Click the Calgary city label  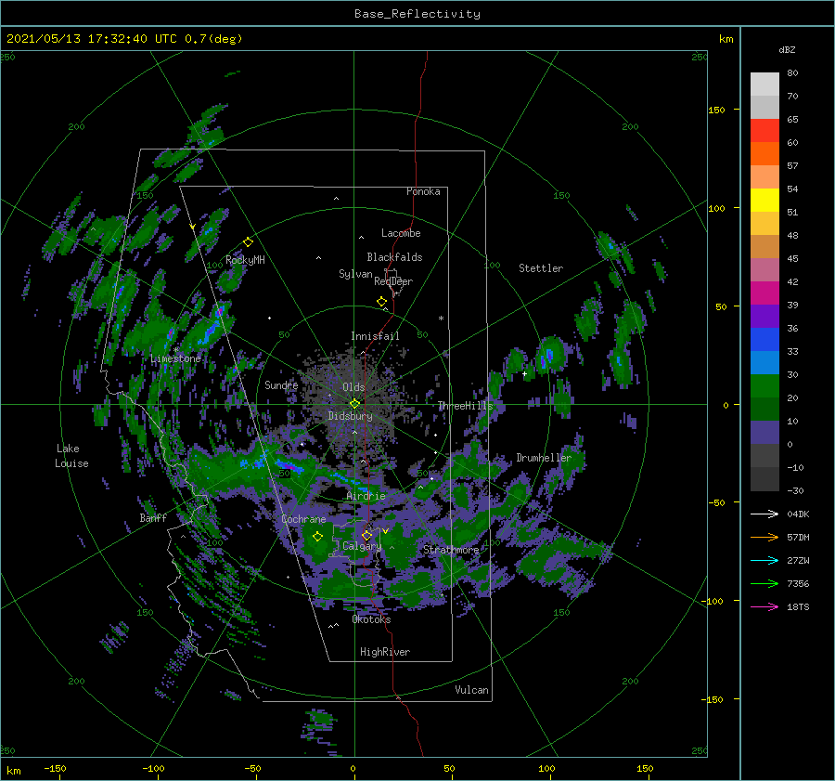click(362, 546)
